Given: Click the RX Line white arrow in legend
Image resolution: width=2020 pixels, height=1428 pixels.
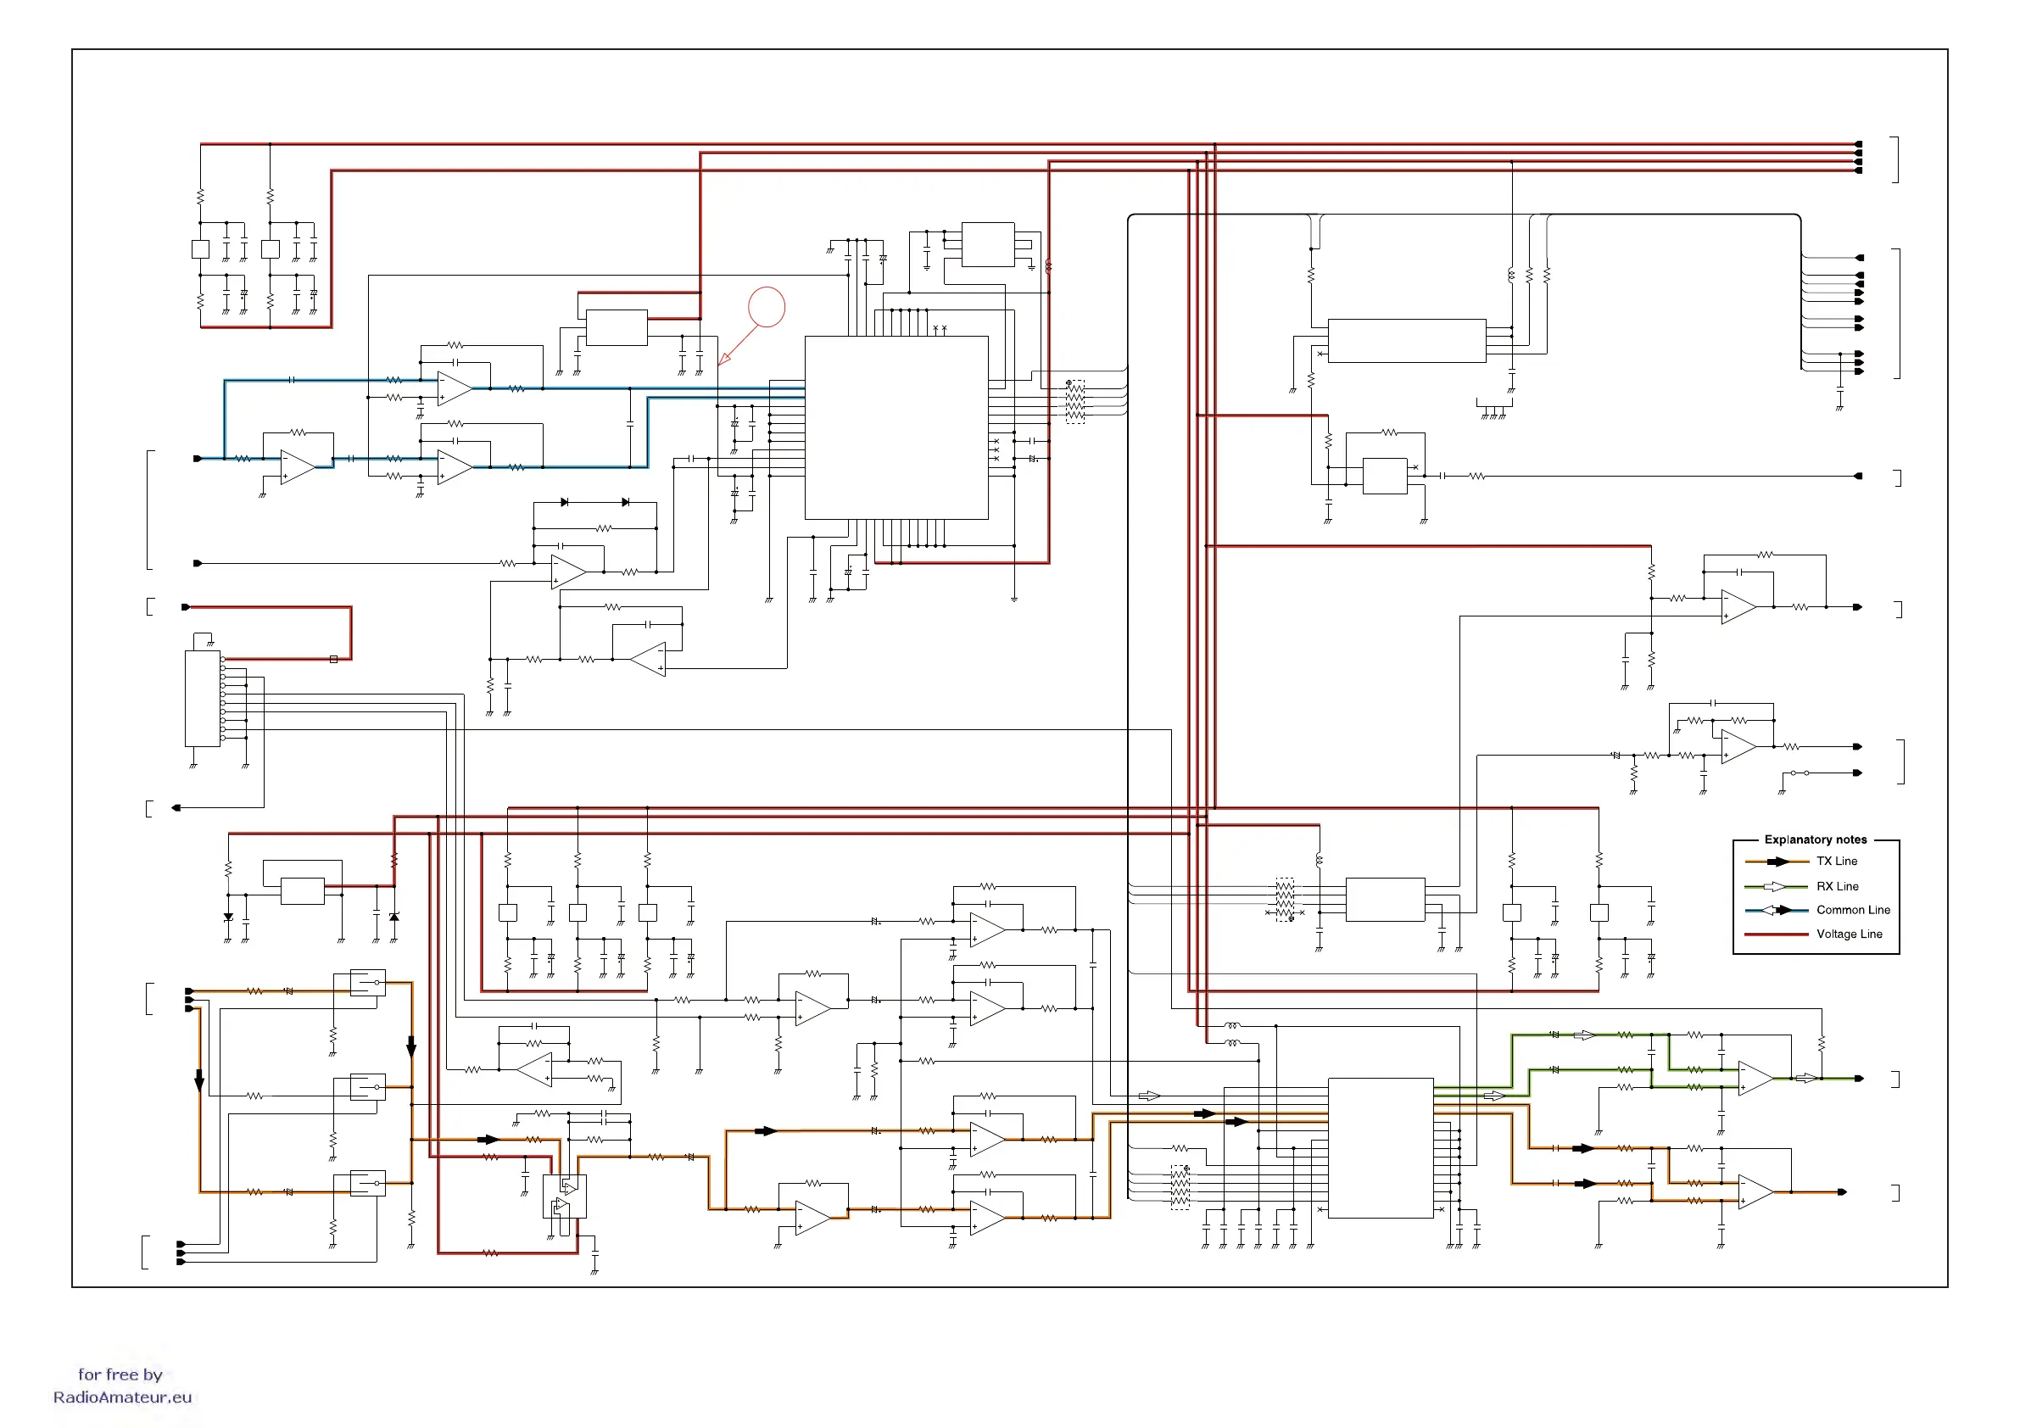Looking at the screenshot, I should pyautogui.click(x=1774, y=886).
